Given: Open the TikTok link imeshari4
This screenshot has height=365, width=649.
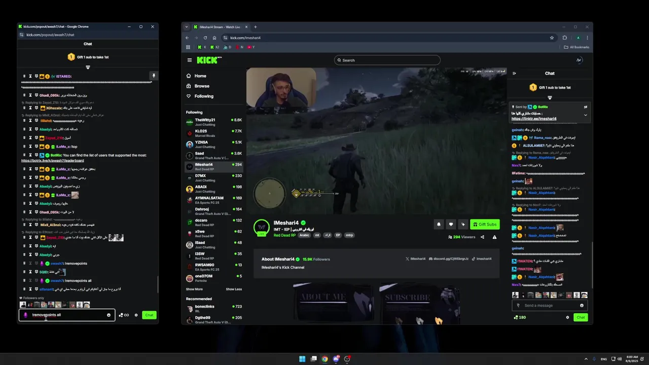Looking at the screenshot, I should tap(481, 259).
